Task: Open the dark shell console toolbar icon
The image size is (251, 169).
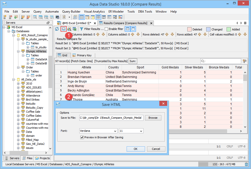Action: [57, 17]
